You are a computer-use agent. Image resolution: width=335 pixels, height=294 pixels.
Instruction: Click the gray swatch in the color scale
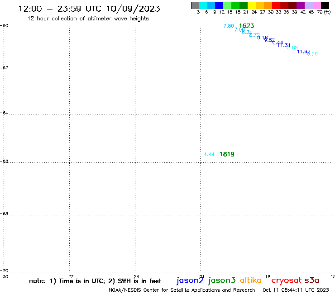pyautogui.click(x=195, y=5)
